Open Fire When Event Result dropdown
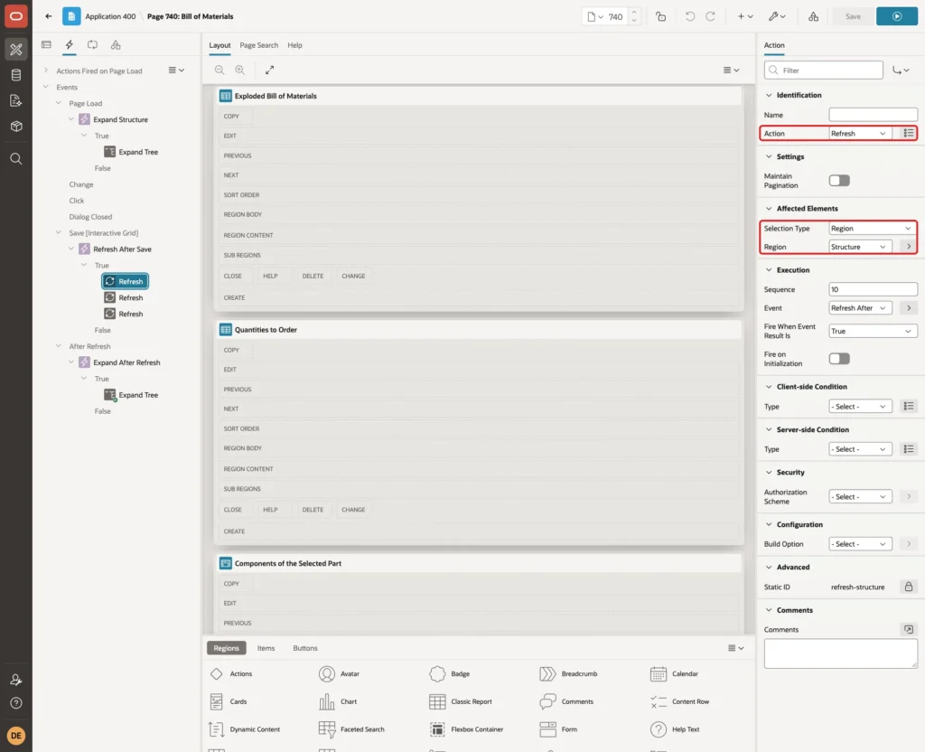The width and height of the screenshot is (925, 752). pyautogui.click(x=873, y=331)
